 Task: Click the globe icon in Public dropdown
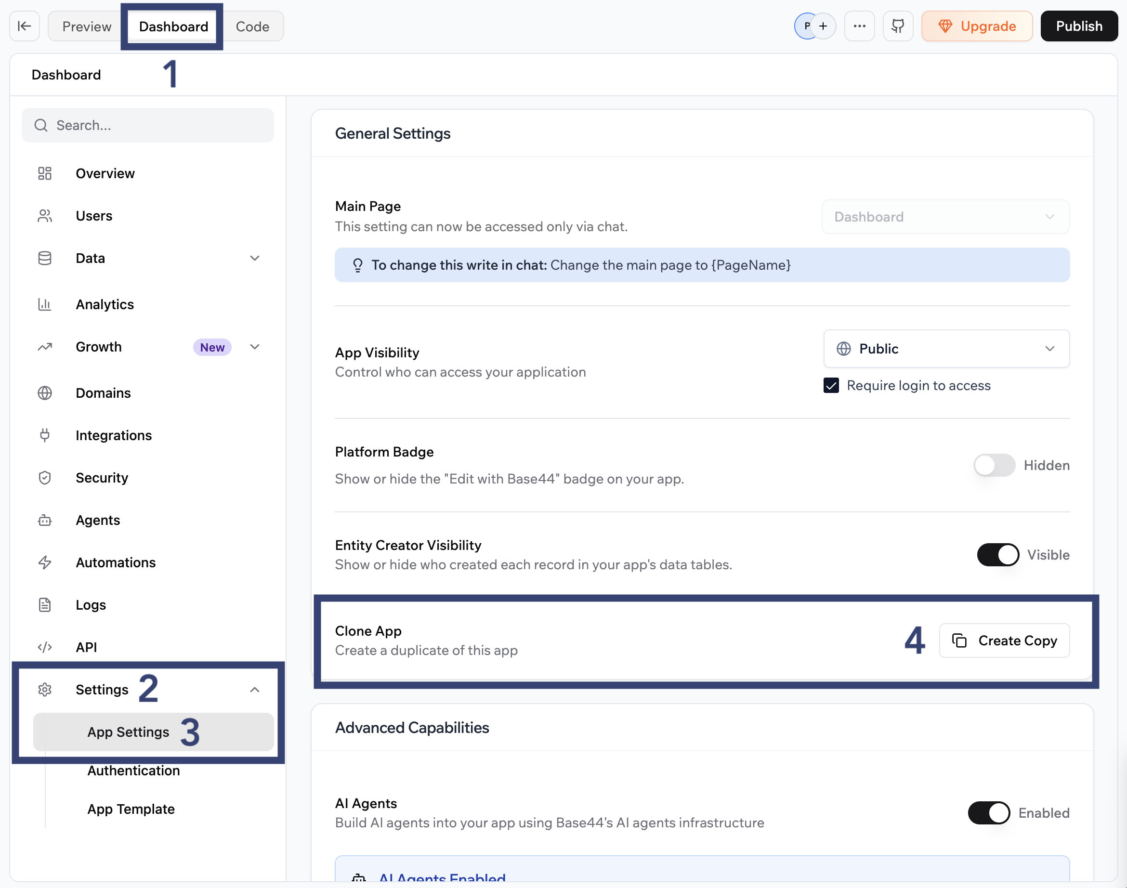tap(844, 348)
